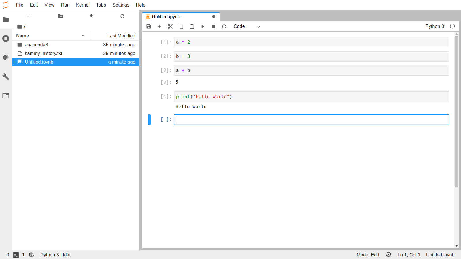
Task: Click the Ln 1, Col 1 status
Action: point(409,255)
